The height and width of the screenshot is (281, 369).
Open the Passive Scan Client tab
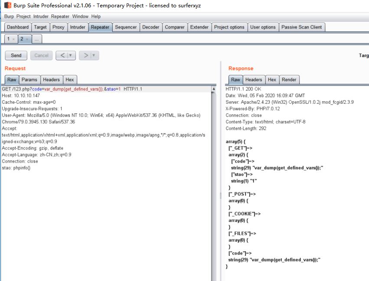pos(302,27)
